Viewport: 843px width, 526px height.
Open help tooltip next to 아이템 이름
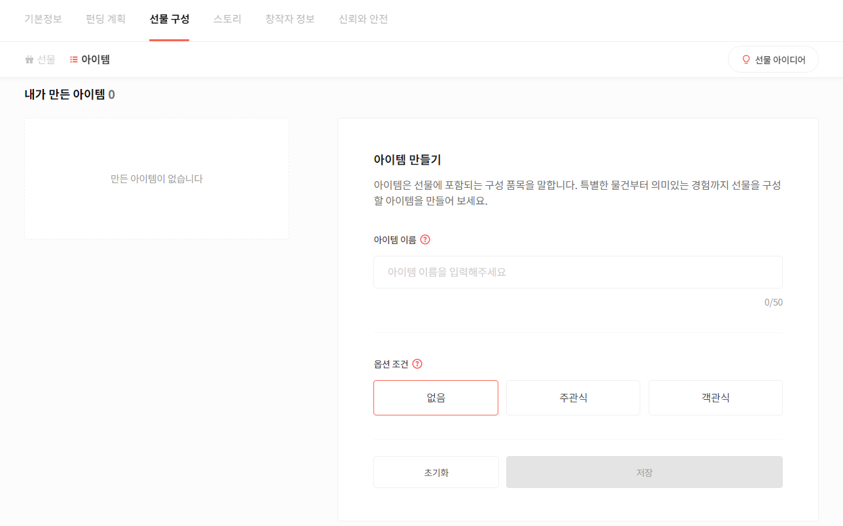425,239
